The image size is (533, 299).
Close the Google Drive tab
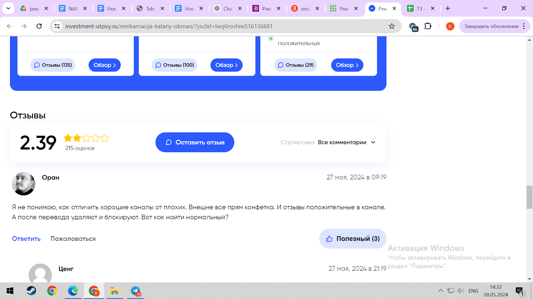tap(46, 9)
